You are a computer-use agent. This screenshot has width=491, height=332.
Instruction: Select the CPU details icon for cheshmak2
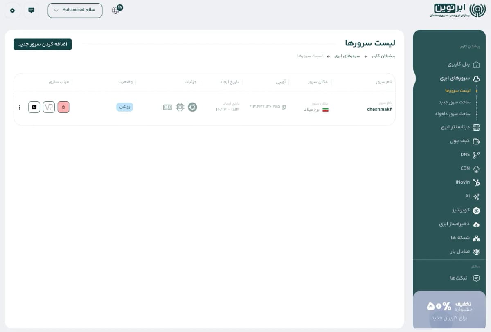point(179,107)
